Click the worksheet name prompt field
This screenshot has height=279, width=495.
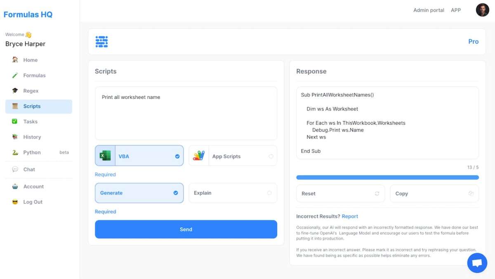[x=186, y=113]
